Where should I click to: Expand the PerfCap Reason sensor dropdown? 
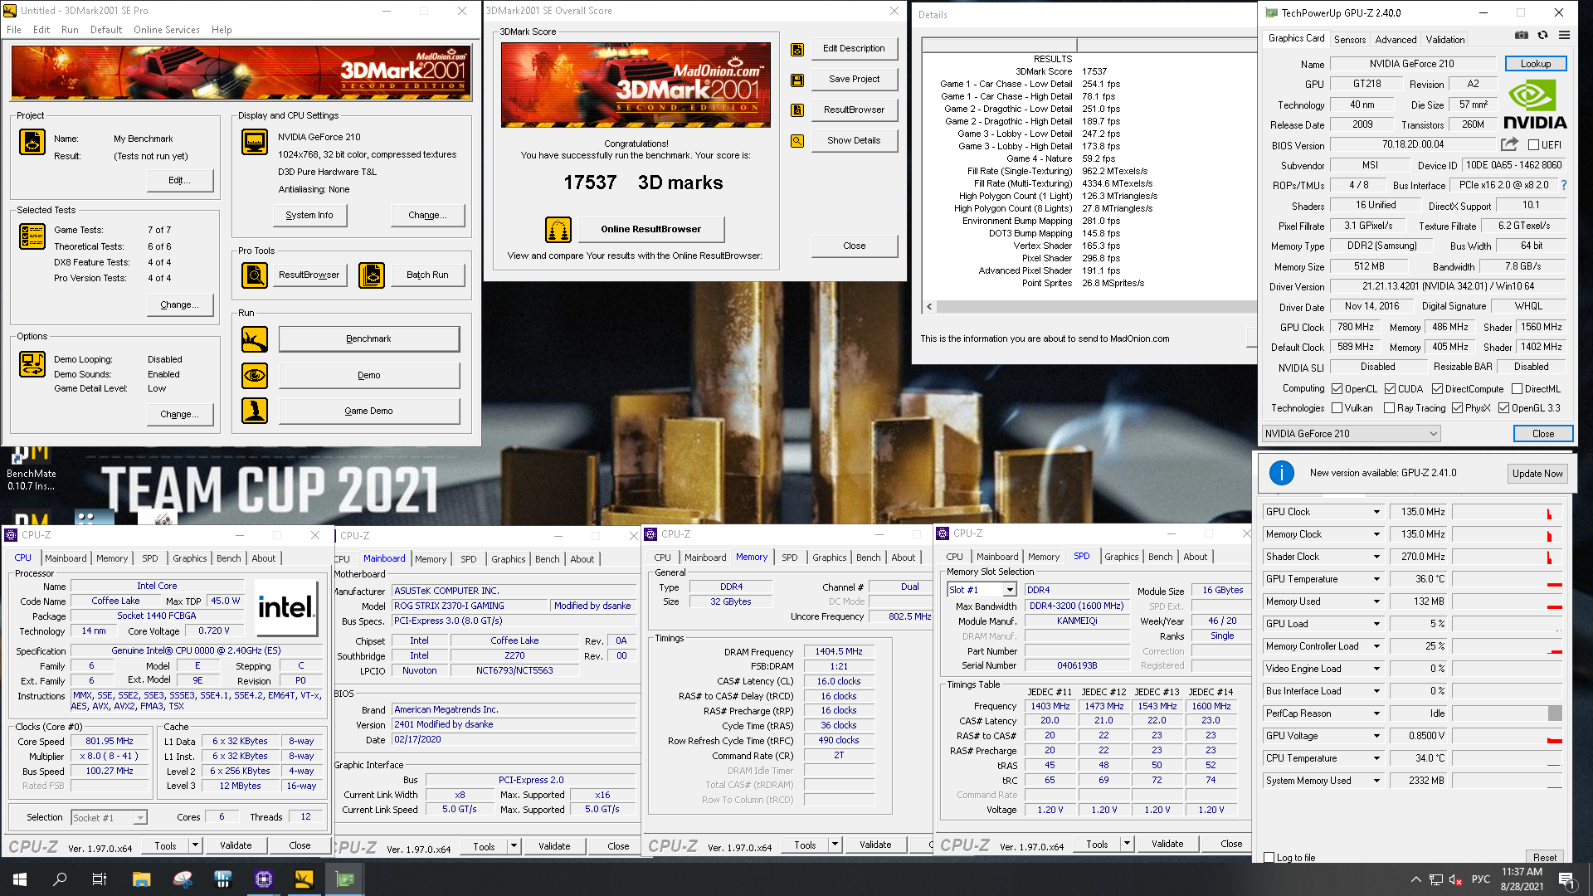point(1376,714)
